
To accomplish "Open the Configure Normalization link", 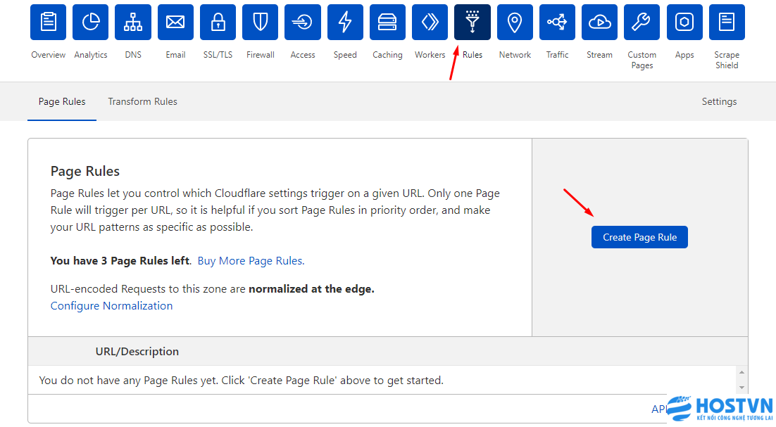I will 111,305.
